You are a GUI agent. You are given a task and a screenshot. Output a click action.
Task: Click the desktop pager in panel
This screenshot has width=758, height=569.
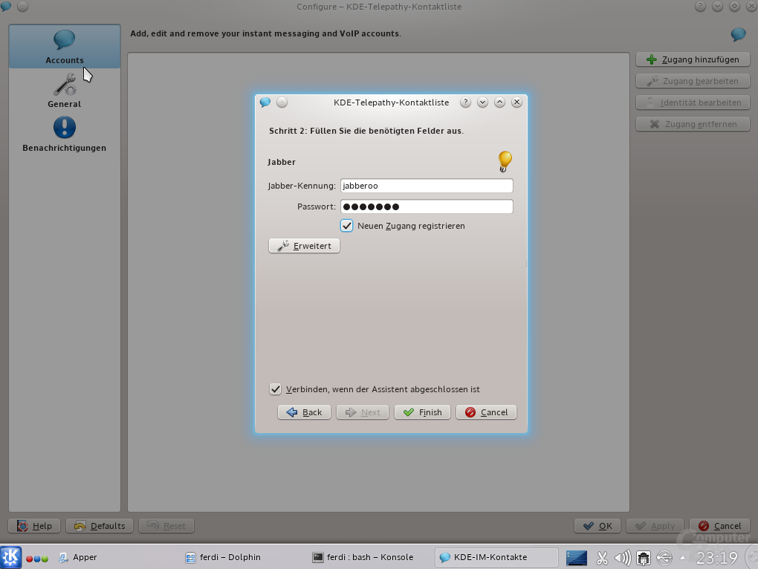click(x=577, y=558)
